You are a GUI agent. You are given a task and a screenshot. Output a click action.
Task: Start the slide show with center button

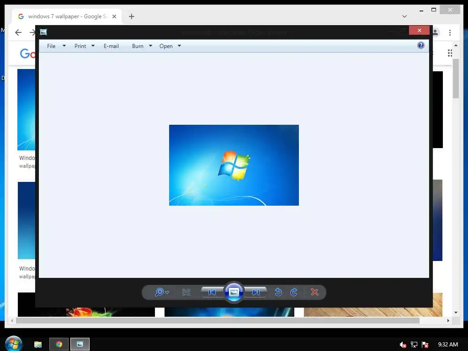[x=234, y=292]
